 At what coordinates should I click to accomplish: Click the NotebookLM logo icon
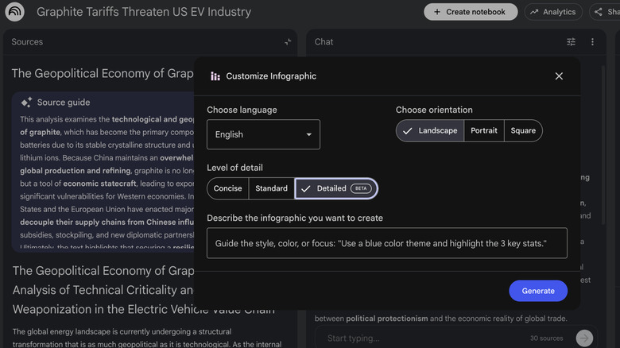click(14, 12)
